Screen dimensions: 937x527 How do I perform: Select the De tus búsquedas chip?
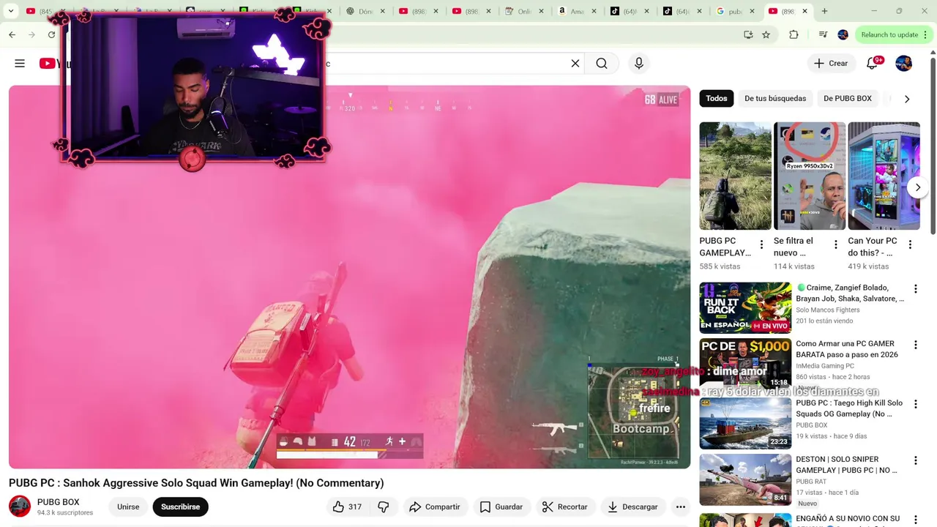pos(775,98)
